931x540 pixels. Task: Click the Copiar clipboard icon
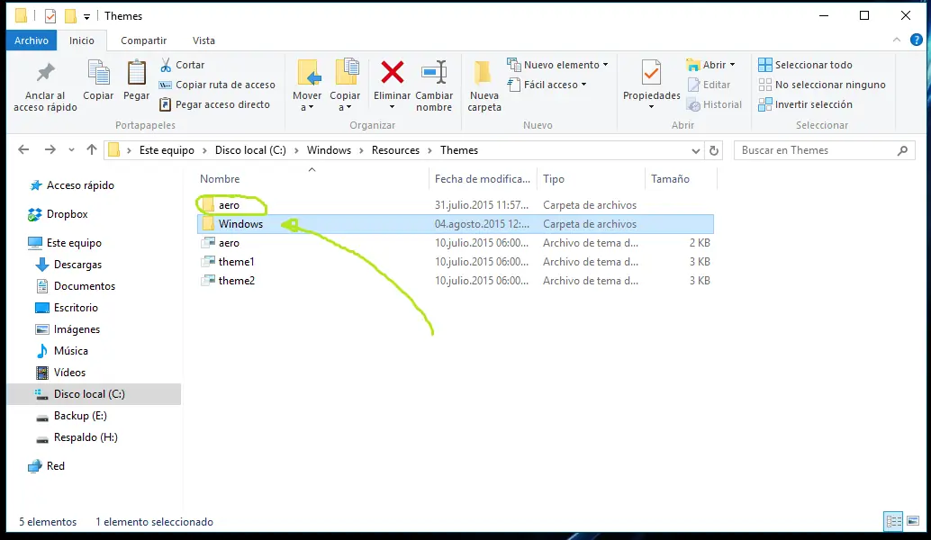pos(98,73)
